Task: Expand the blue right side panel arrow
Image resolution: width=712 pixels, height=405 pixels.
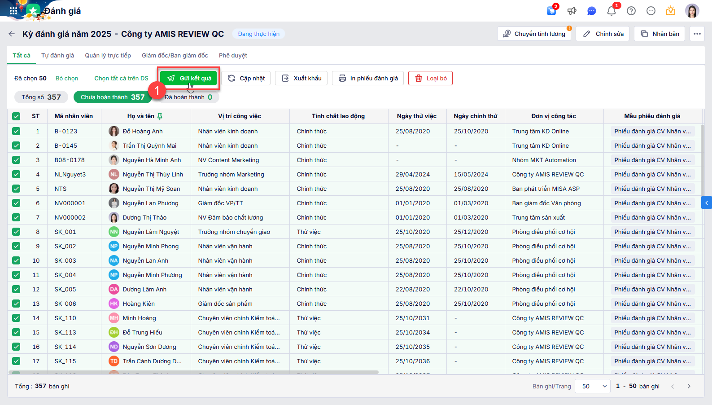Action: tap(706, 202)
